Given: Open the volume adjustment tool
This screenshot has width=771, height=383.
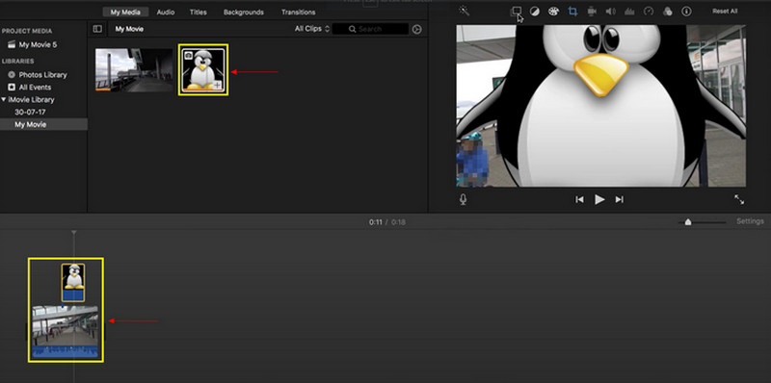Looking at the screenshot, I should (611, 12).
